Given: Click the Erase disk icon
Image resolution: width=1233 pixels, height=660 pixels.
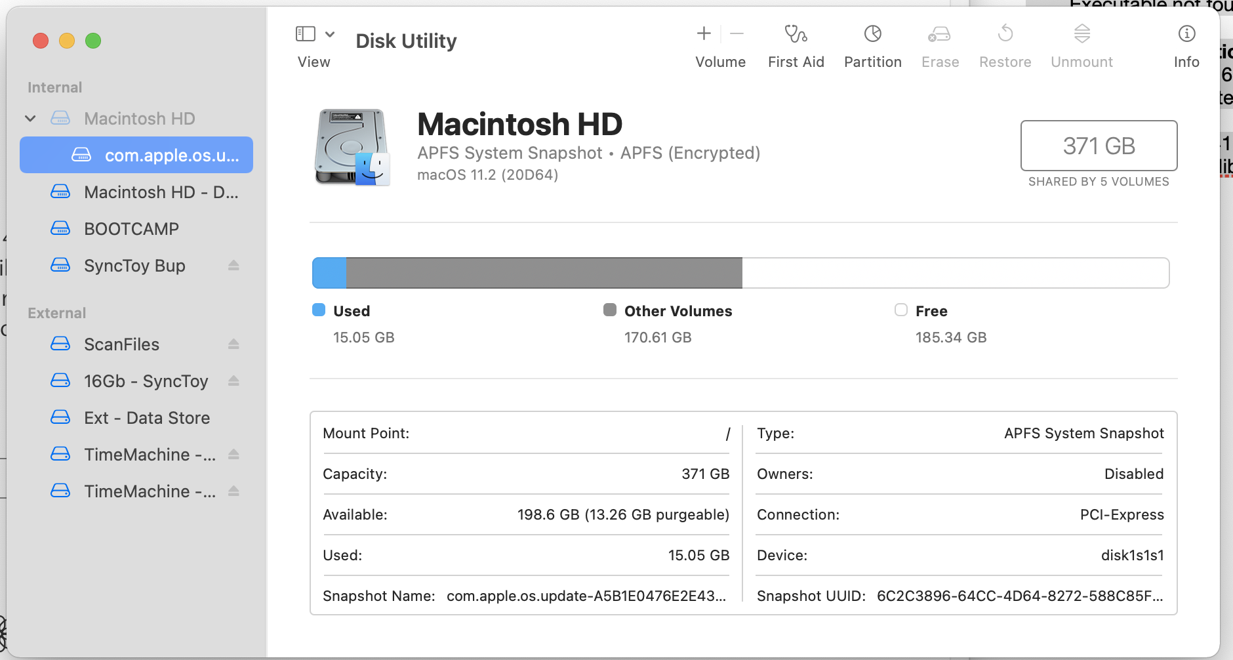Looking at the screenshot, I should (939, 33).
